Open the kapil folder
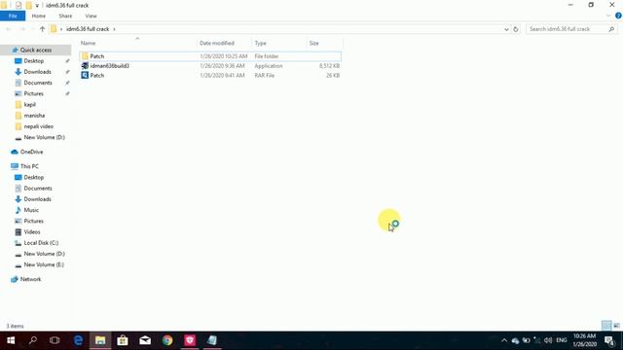 (x=30, y=105)
